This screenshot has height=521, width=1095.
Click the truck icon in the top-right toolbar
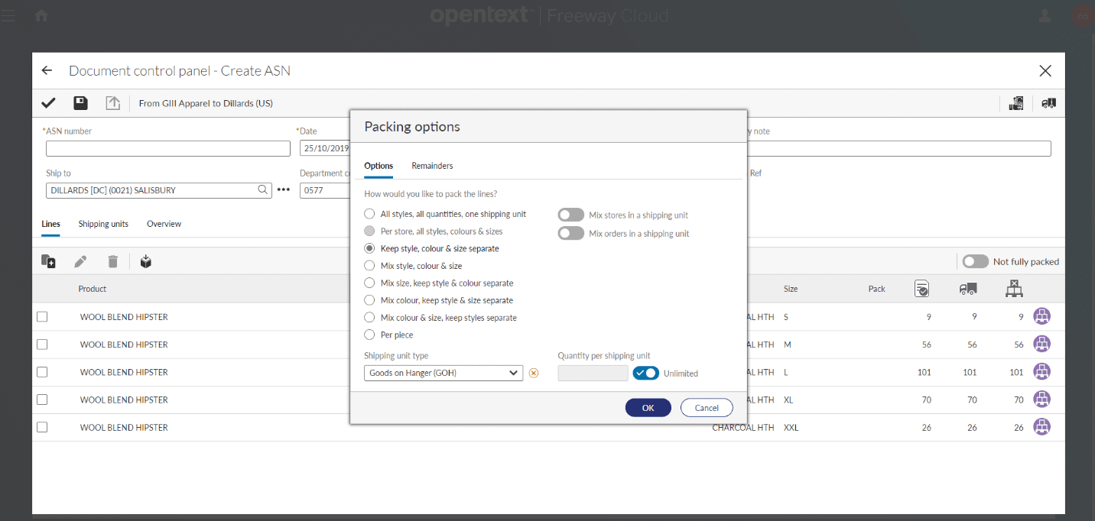point(1048,102)
